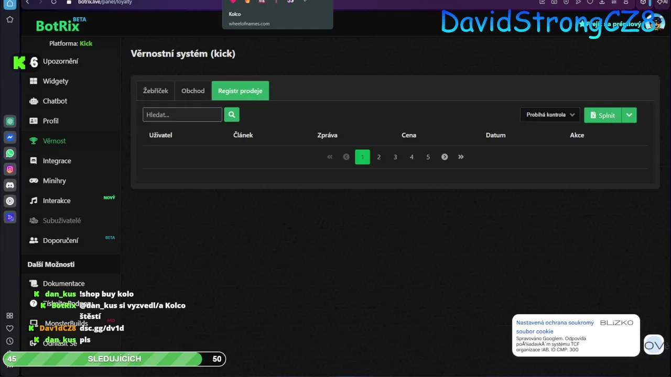Go to the next page arrow
The height and width of the screenshot is (377, 671).
coord(445,157)
